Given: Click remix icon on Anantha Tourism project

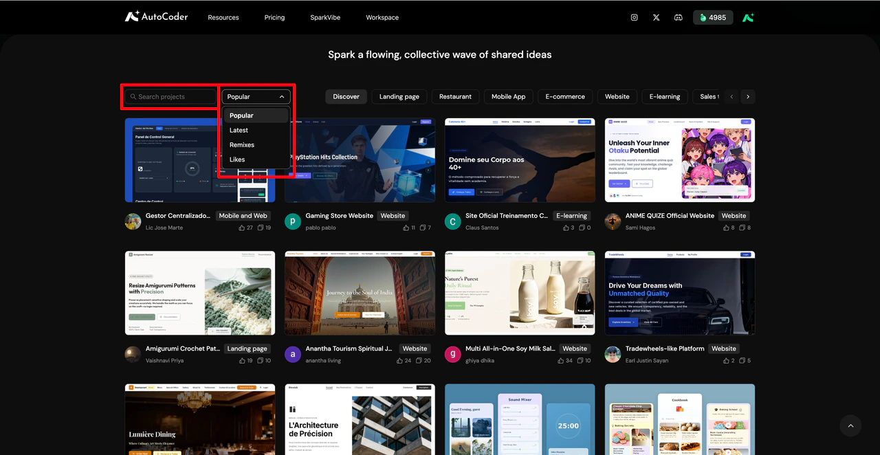Looking at the screenshot, I should pos(418,361).
